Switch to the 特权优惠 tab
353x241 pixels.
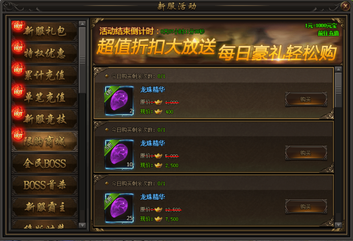click(45, 53)
